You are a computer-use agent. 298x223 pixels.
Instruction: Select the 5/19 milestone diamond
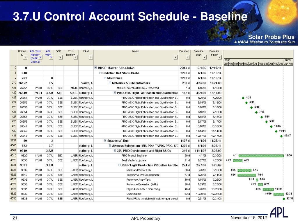(x=246, y=103)
